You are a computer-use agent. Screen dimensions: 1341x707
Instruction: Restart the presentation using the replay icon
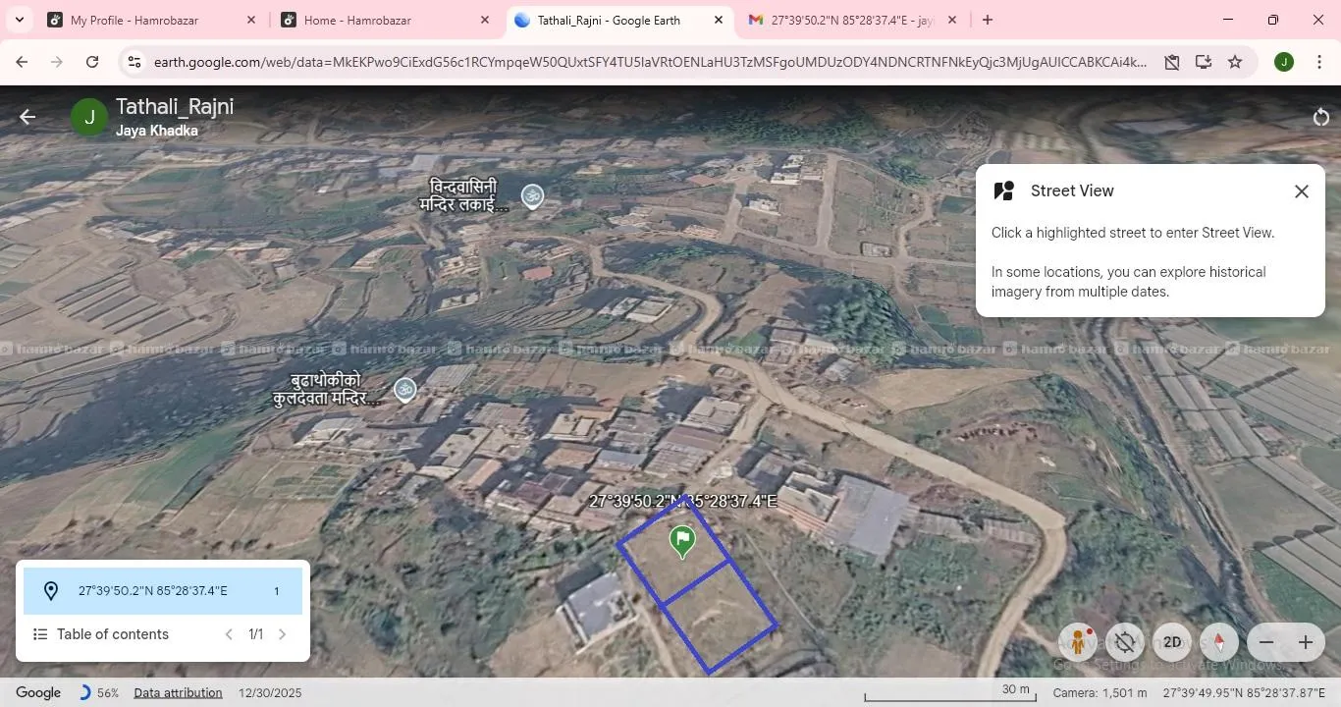point(1320,118)
